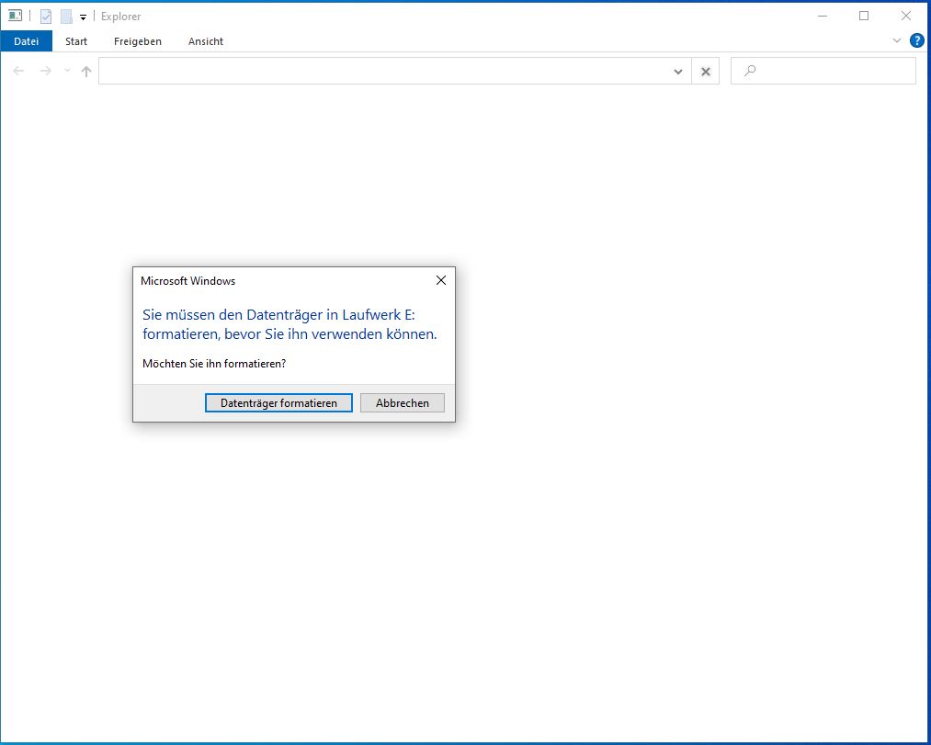Click the 'Explorer' title bar text
Screen dimensions: 931x745
121,17
